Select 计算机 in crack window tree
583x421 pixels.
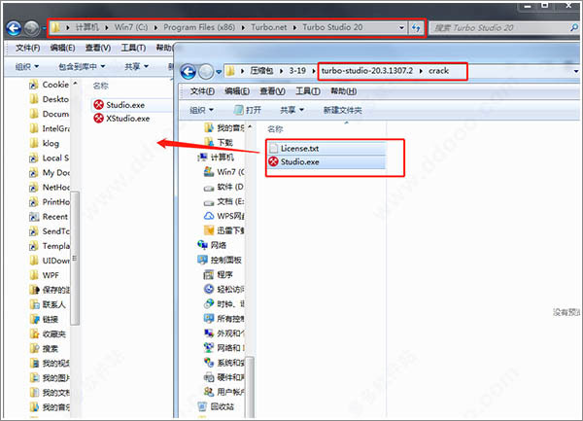(216, 158)
